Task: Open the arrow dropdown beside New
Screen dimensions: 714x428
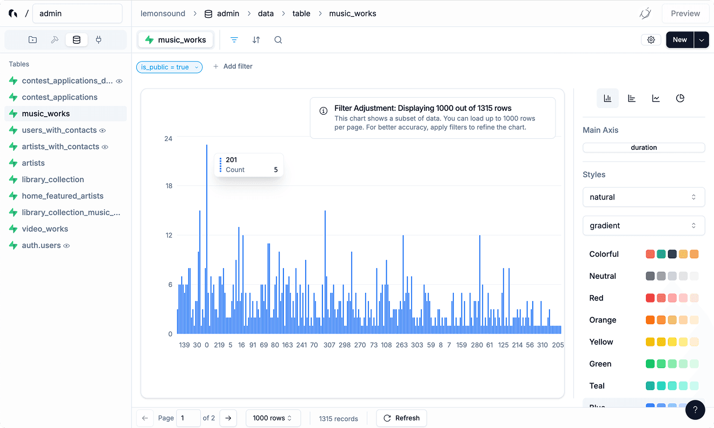Action: pyautogui.click(x=702, y=40)
